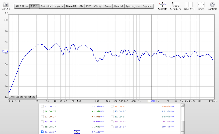Enable checkbox for measurement 23: Dec 17

[x=42, y=122]
